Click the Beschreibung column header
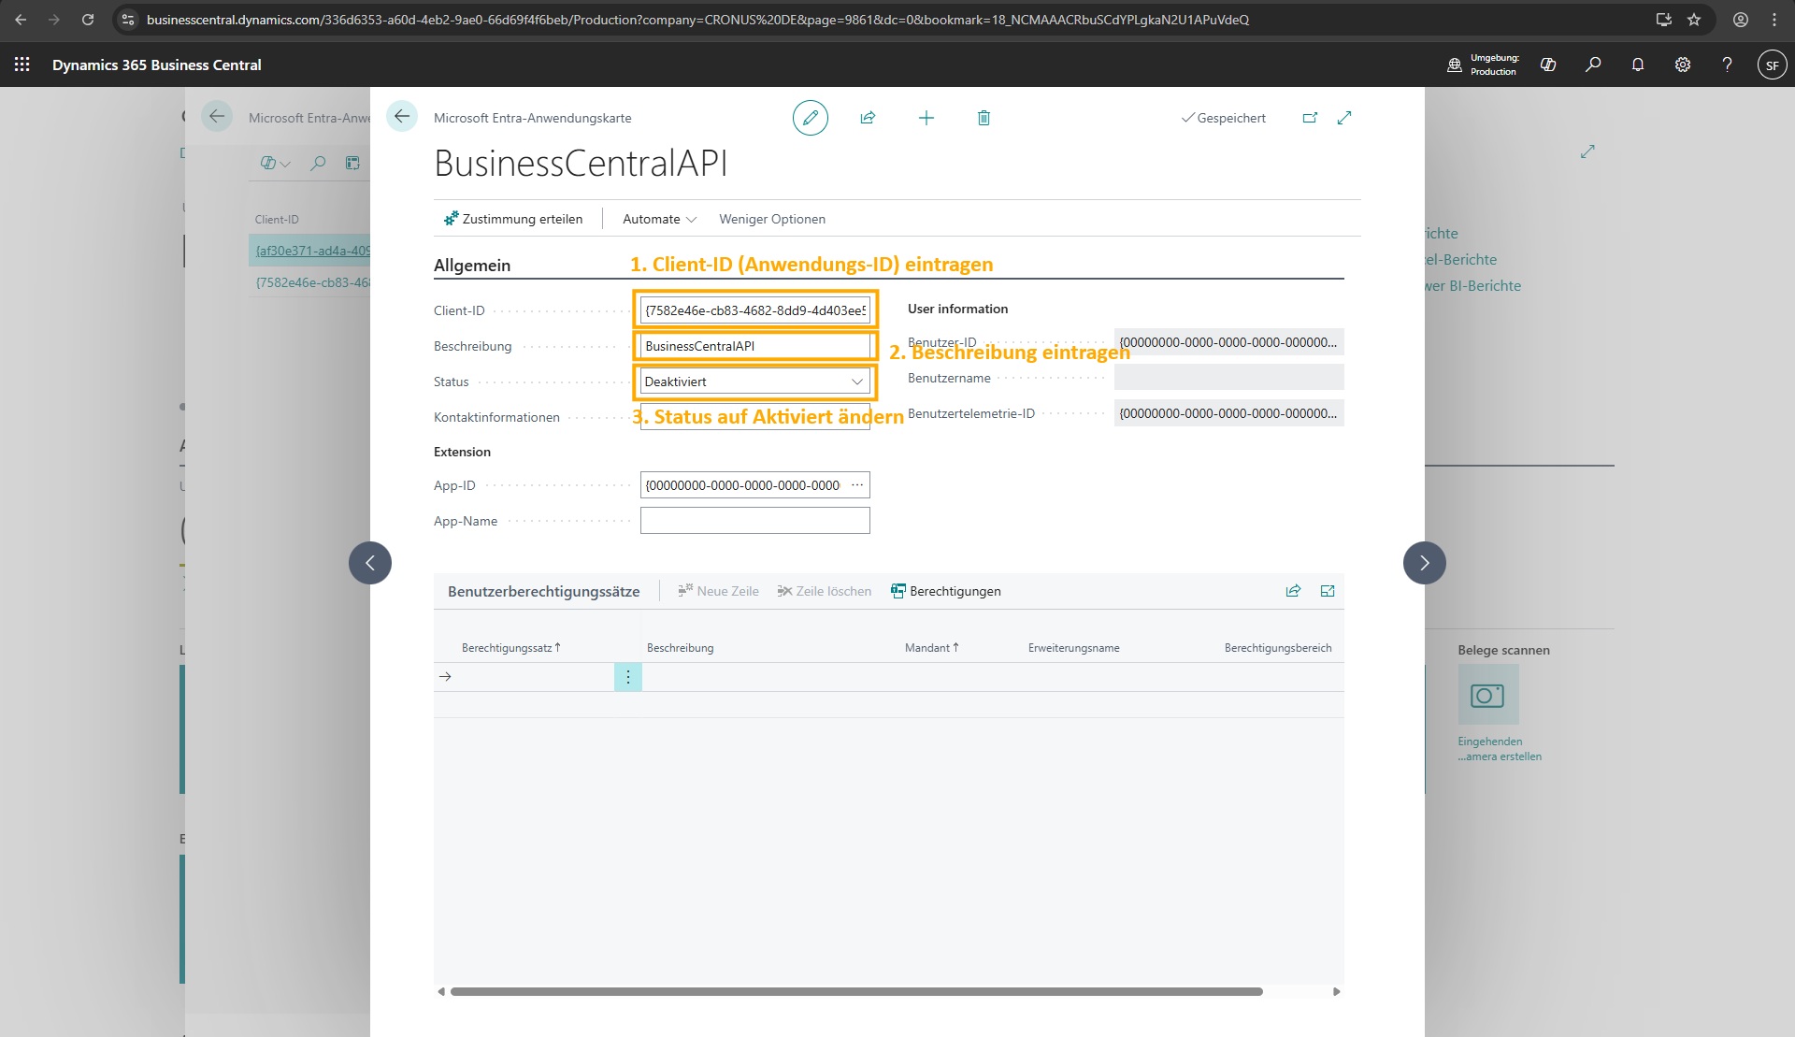Screen dimensions: 1795x1037 click(x=680, y=647)
